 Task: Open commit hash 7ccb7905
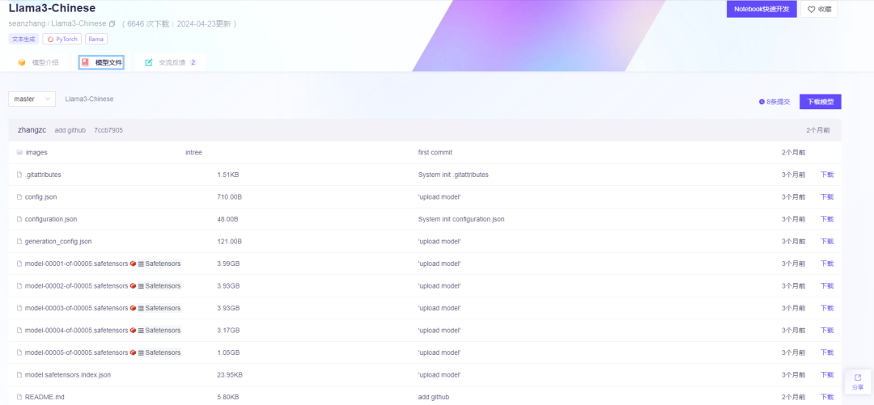pyautogui.click(x=108, y=130)
